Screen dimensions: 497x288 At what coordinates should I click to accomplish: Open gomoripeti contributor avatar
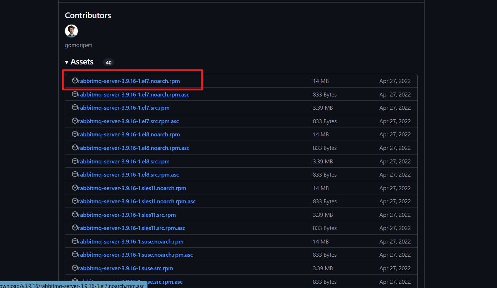[x=71, y=31]
